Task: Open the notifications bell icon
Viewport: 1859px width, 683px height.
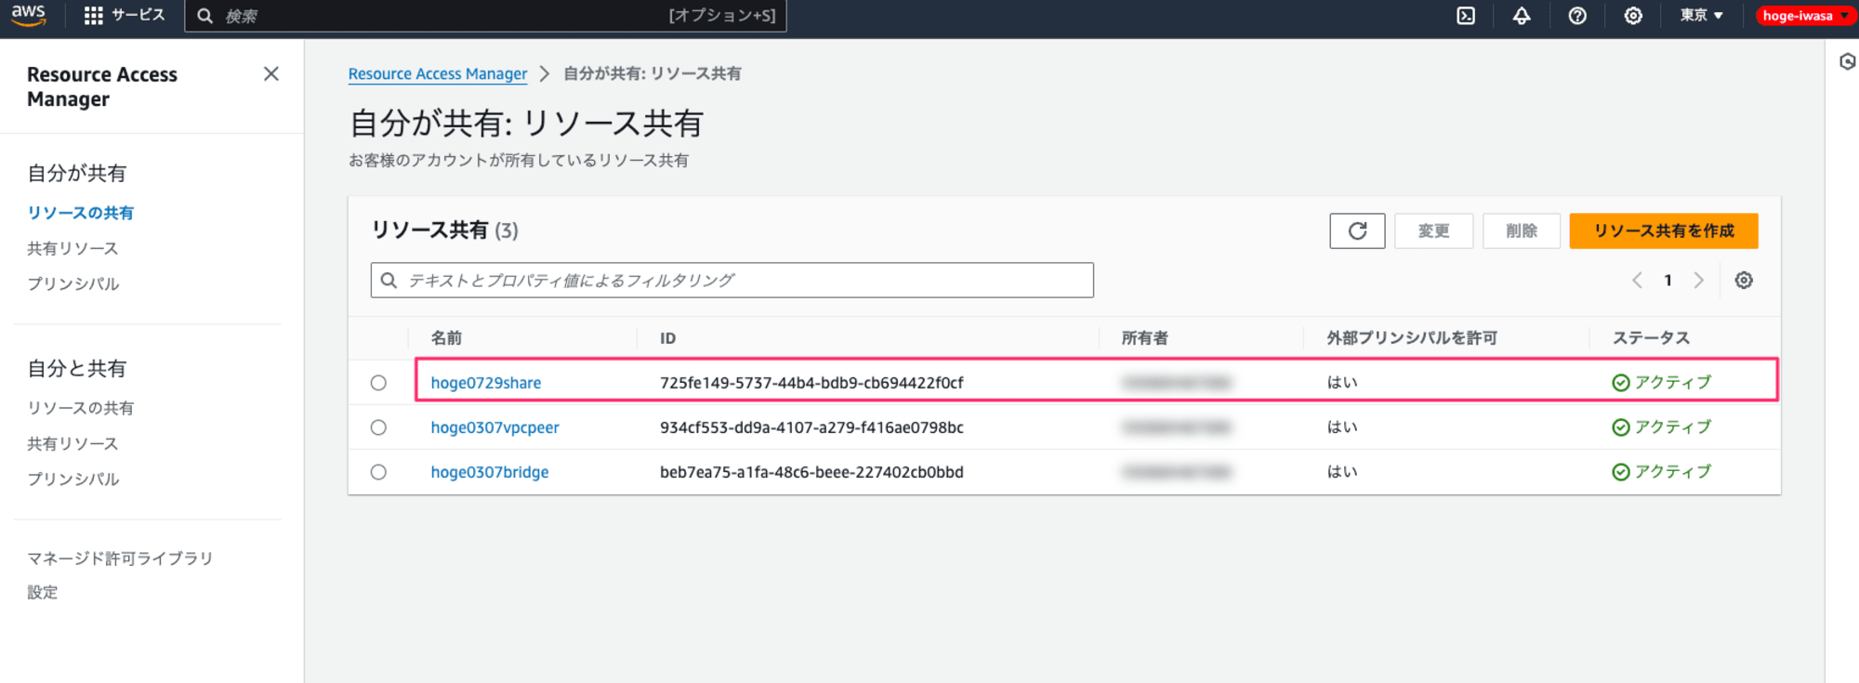Action: point(1522,16)
